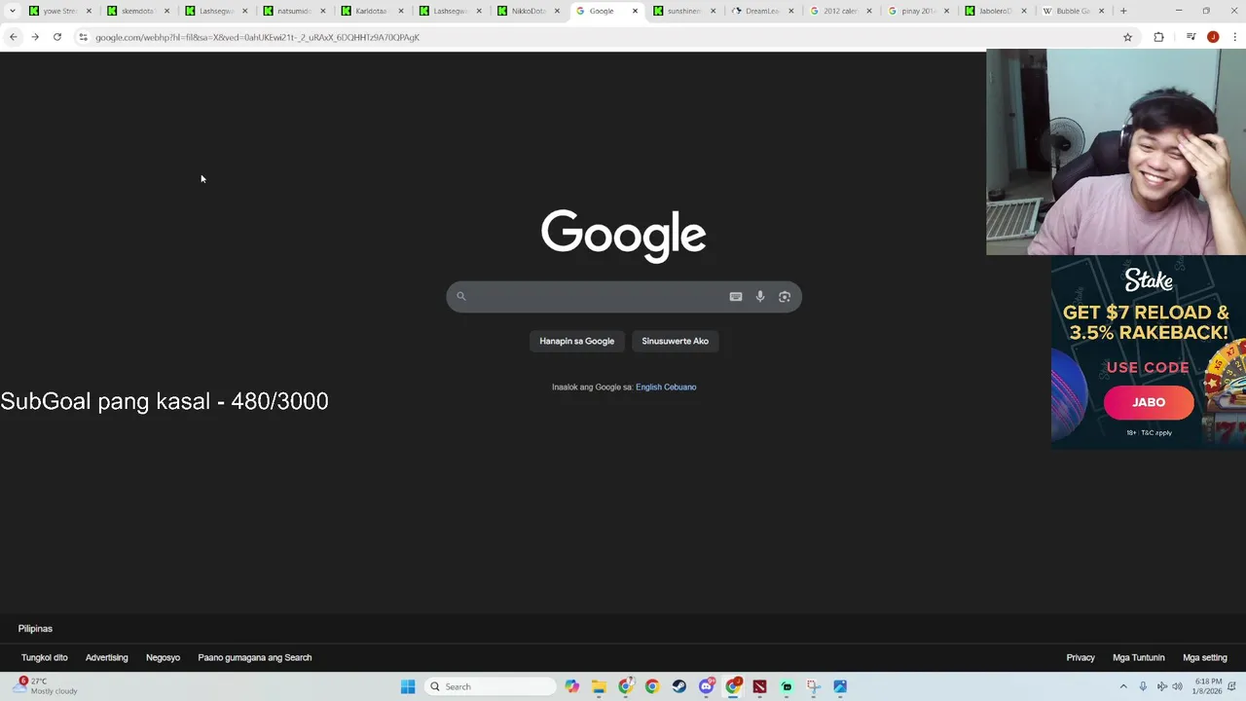
Task: Start voice search with the microphone
Action: point(760,297)
